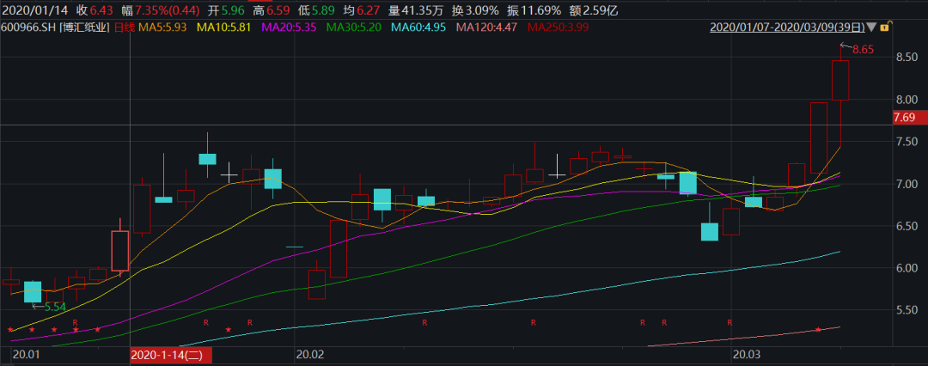Click the 20.03 time axis label
Image resolution: width=928 pixels, height=366 pixels.
pyautogui.click(x=746, y=356)
